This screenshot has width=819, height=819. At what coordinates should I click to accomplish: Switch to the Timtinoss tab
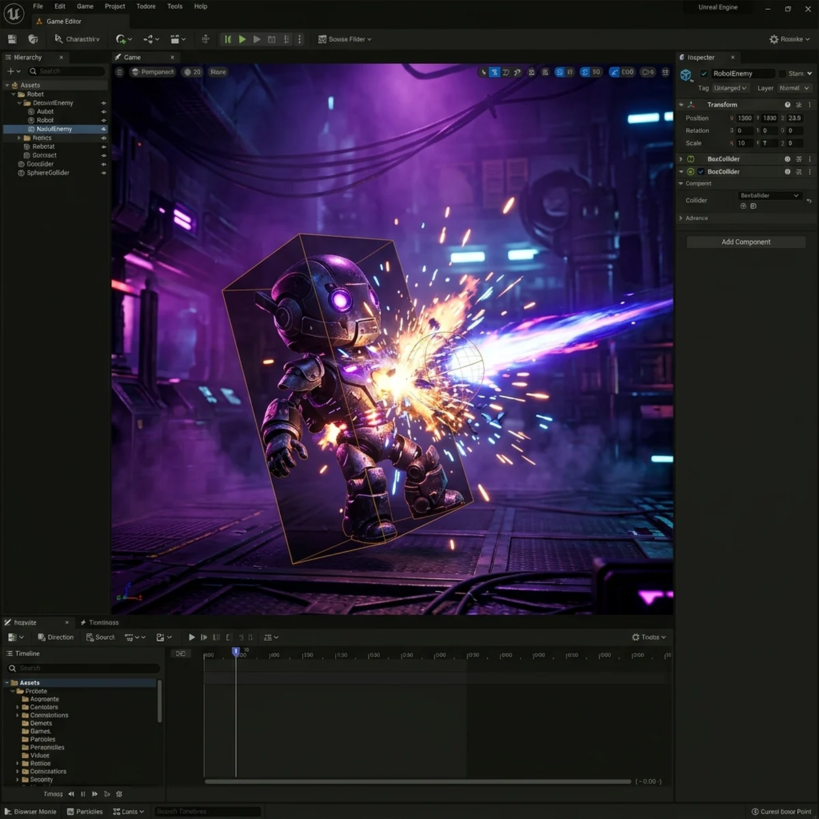coord(100,622)
